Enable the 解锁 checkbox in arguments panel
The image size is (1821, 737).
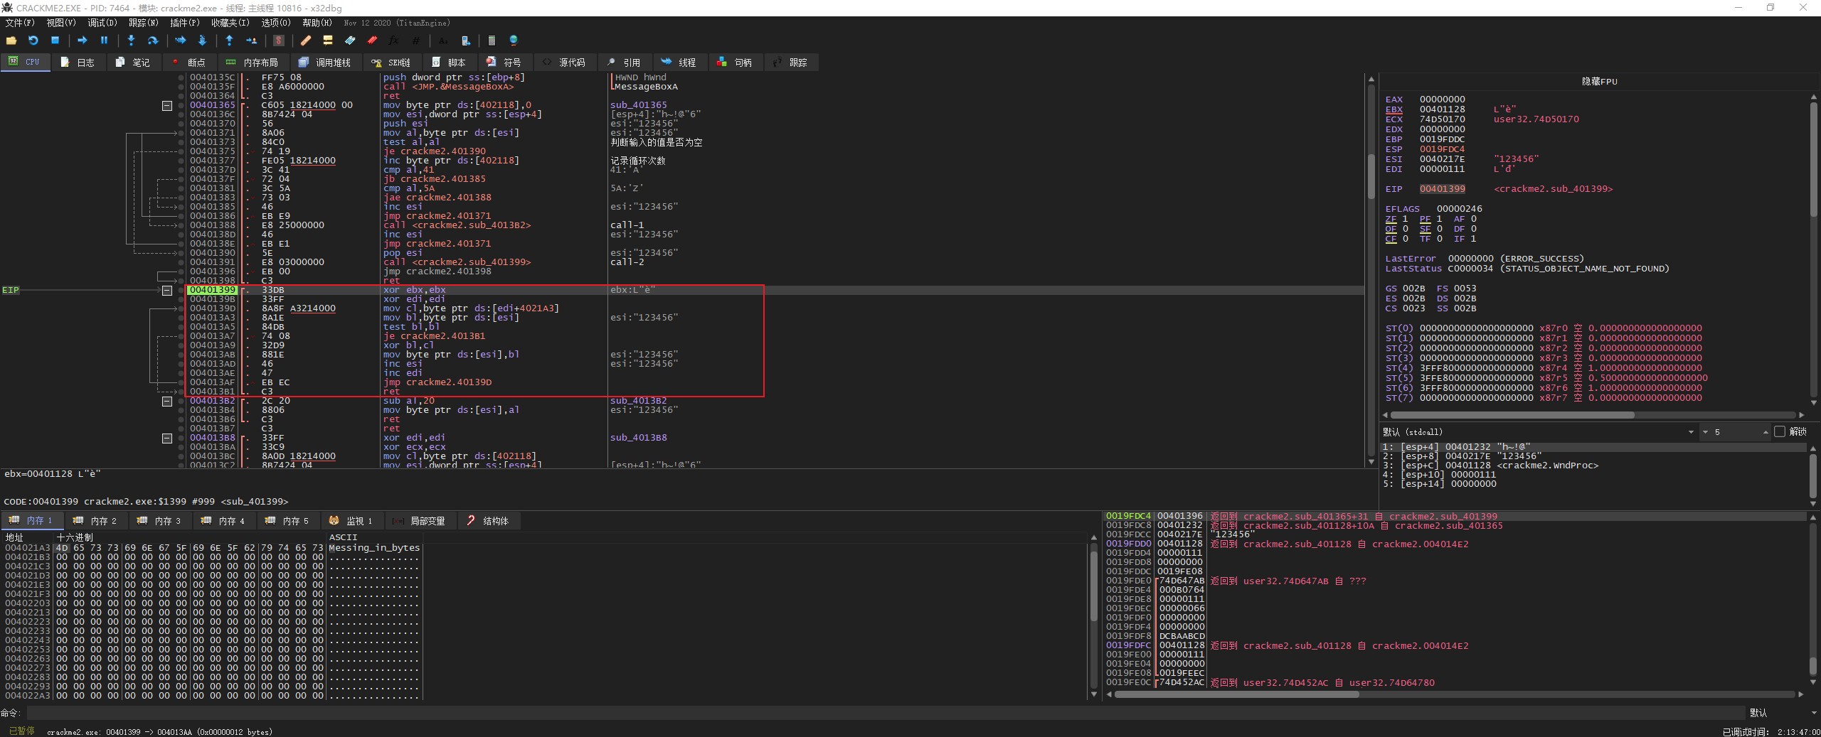[x=1780, y=431]
